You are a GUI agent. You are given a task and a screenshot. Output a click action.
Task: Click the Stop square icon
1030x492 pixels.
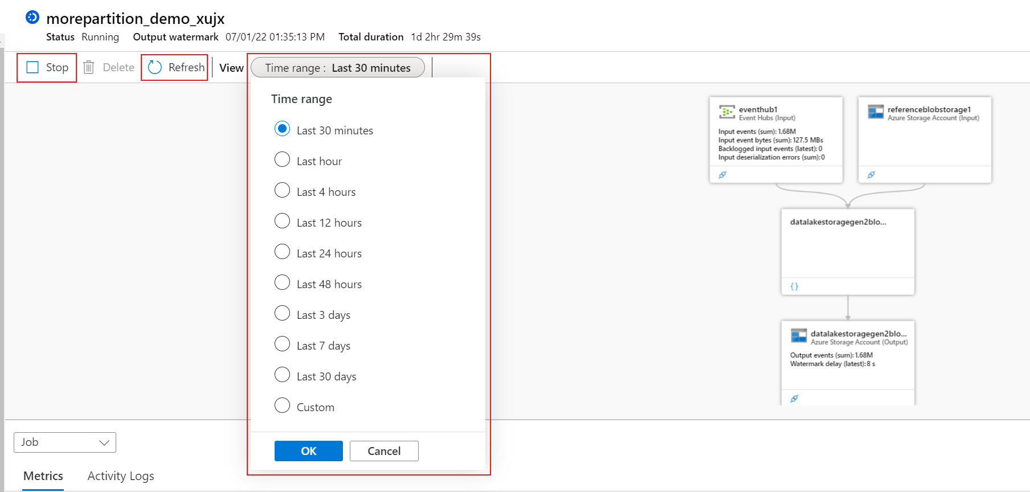[x=33, y=67]
